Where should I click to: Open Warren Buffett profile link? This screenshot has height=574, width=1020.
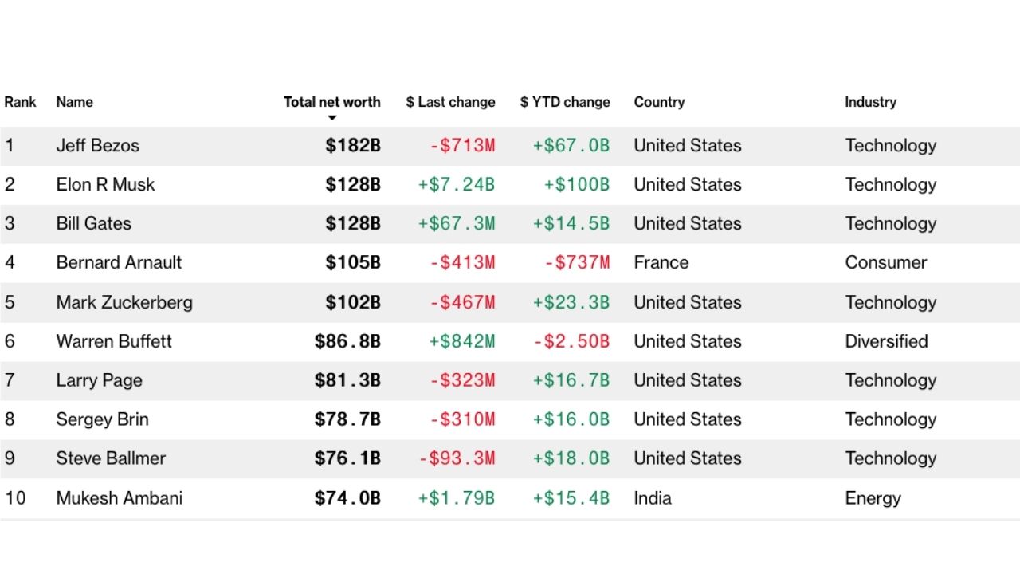point(114,341)
